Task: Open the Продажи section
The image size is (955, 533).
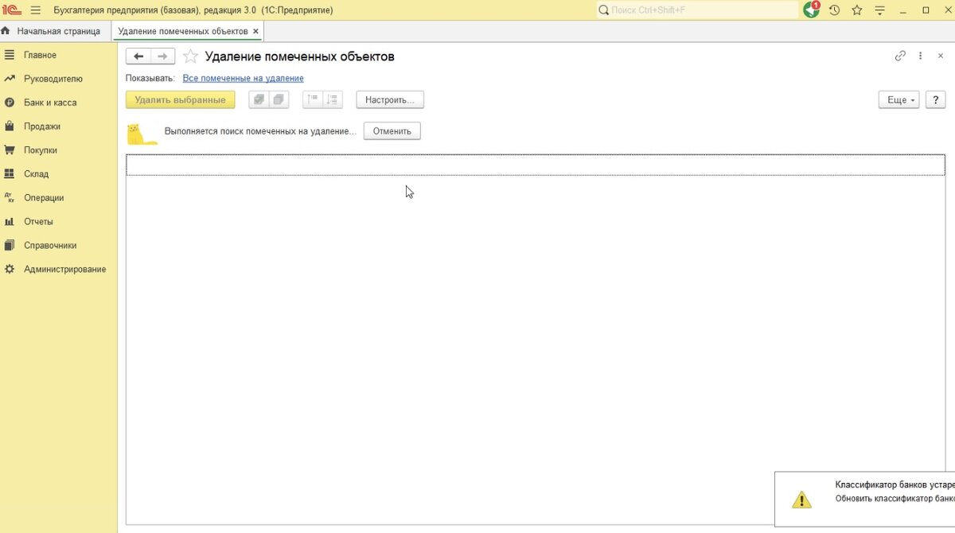Action: (42, 126)
